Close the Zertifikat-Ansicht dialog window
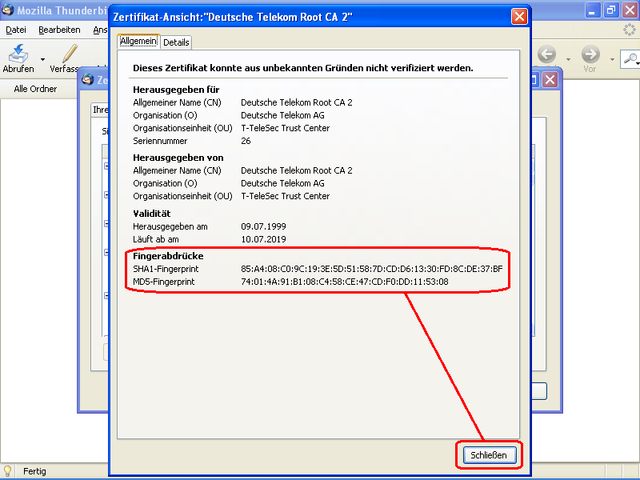This screenshot has height=480, width=640. (520, 16)
